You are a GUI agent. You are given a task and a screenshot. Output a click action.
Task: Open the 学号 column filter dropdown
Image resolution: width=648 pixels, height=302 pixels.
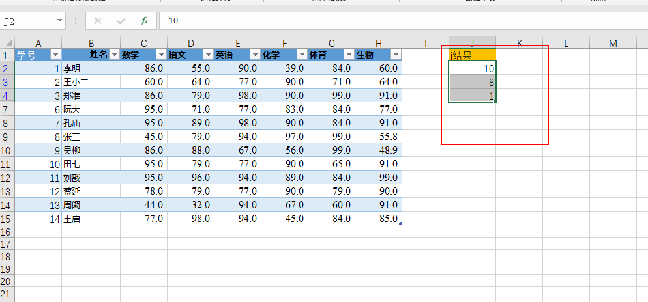[55, 55]
